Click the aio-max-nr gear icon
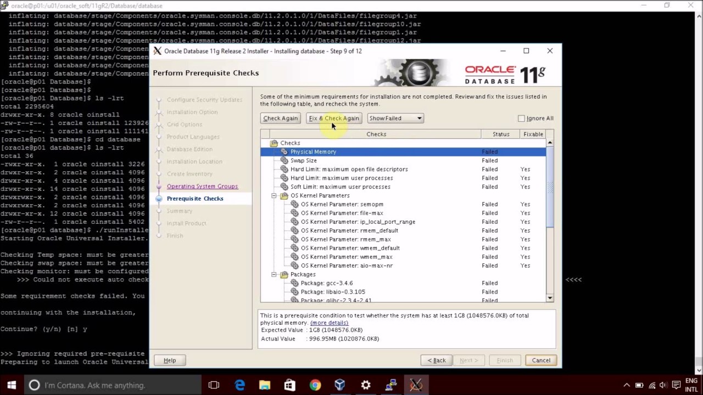Image resolution: width=703 pixels, height=395 pixels. click(294, 266)
